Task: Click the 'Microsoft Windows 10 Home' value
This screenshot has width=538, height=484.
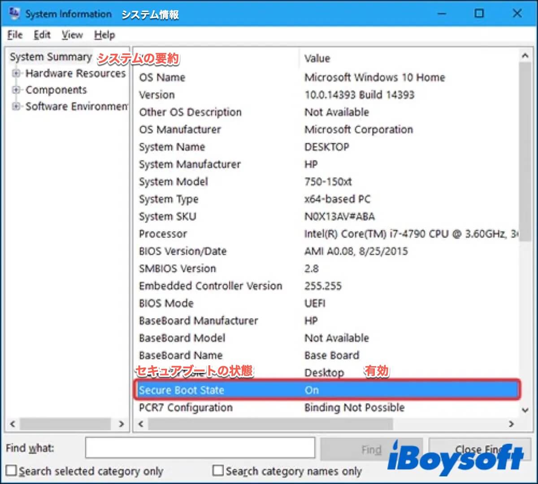Action: 375,77
